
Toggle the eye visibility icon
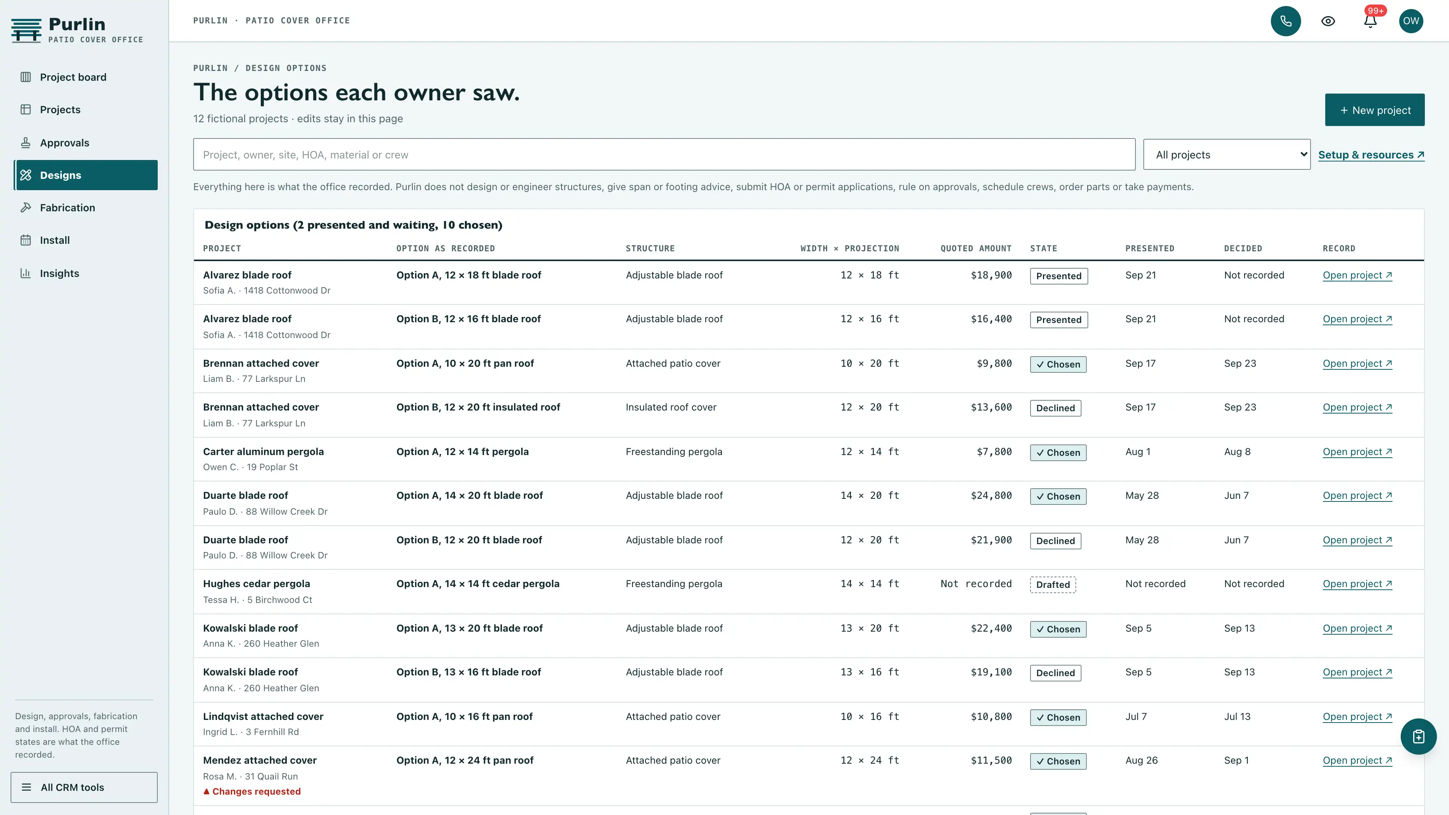(x=1328, y=21)
